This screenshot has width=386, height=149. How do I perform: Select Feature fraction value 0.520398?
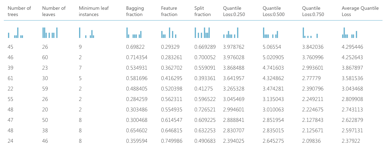172,89
